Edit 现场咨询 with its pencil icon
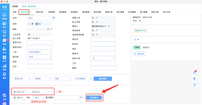202x105 pixels. pos(97,30)
